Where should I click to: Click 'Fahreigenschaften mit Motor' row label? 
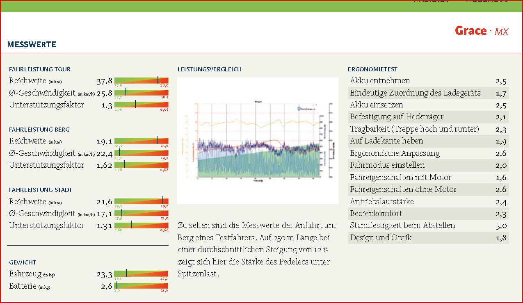click(x=400, y=178)
